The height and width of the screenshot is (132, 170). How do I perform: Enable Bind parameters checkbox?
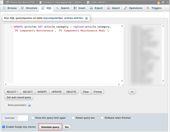coord(5,105)
